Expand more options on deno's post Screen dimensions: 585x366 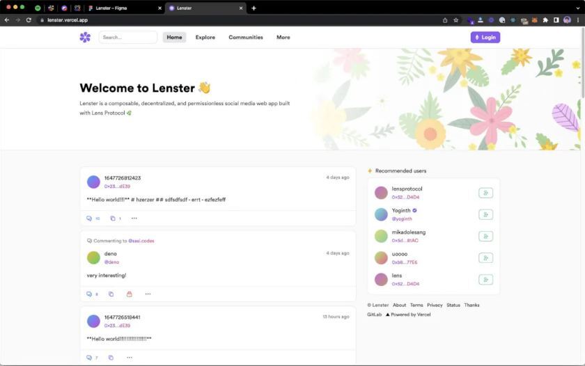148,294
